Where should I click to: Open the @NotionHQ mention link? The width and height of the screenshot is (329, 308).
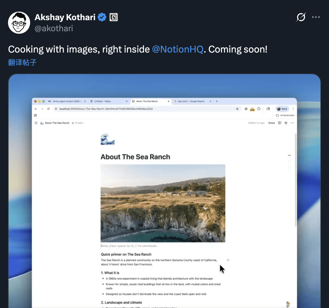(177, 49)
